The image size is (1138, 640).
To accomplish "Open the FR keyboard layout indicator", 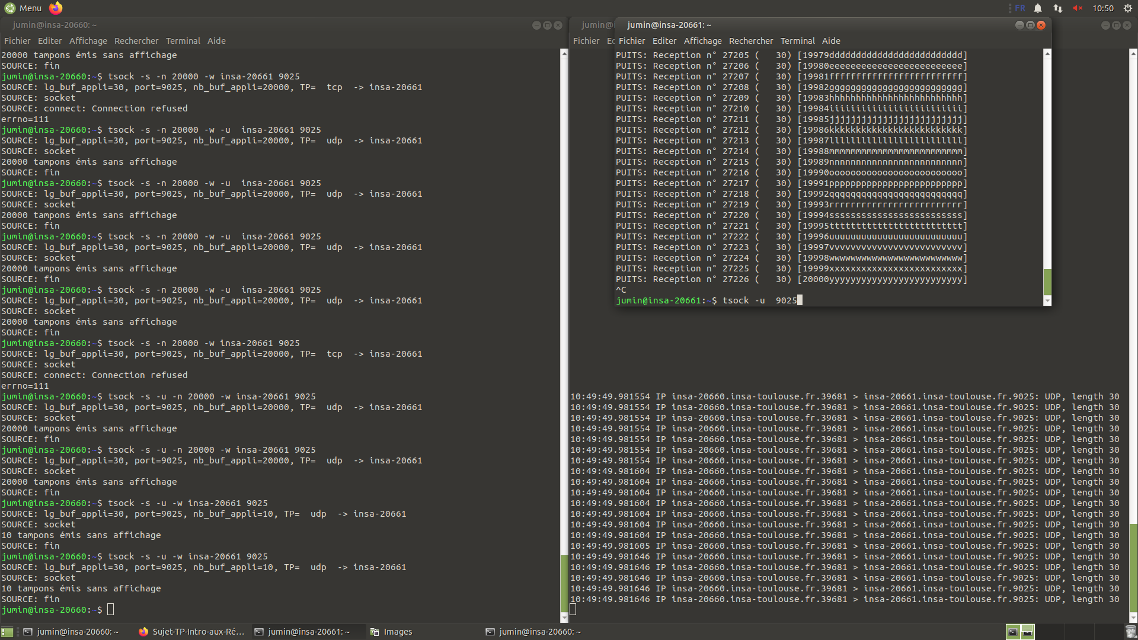I will click(x=1020, y=8).
